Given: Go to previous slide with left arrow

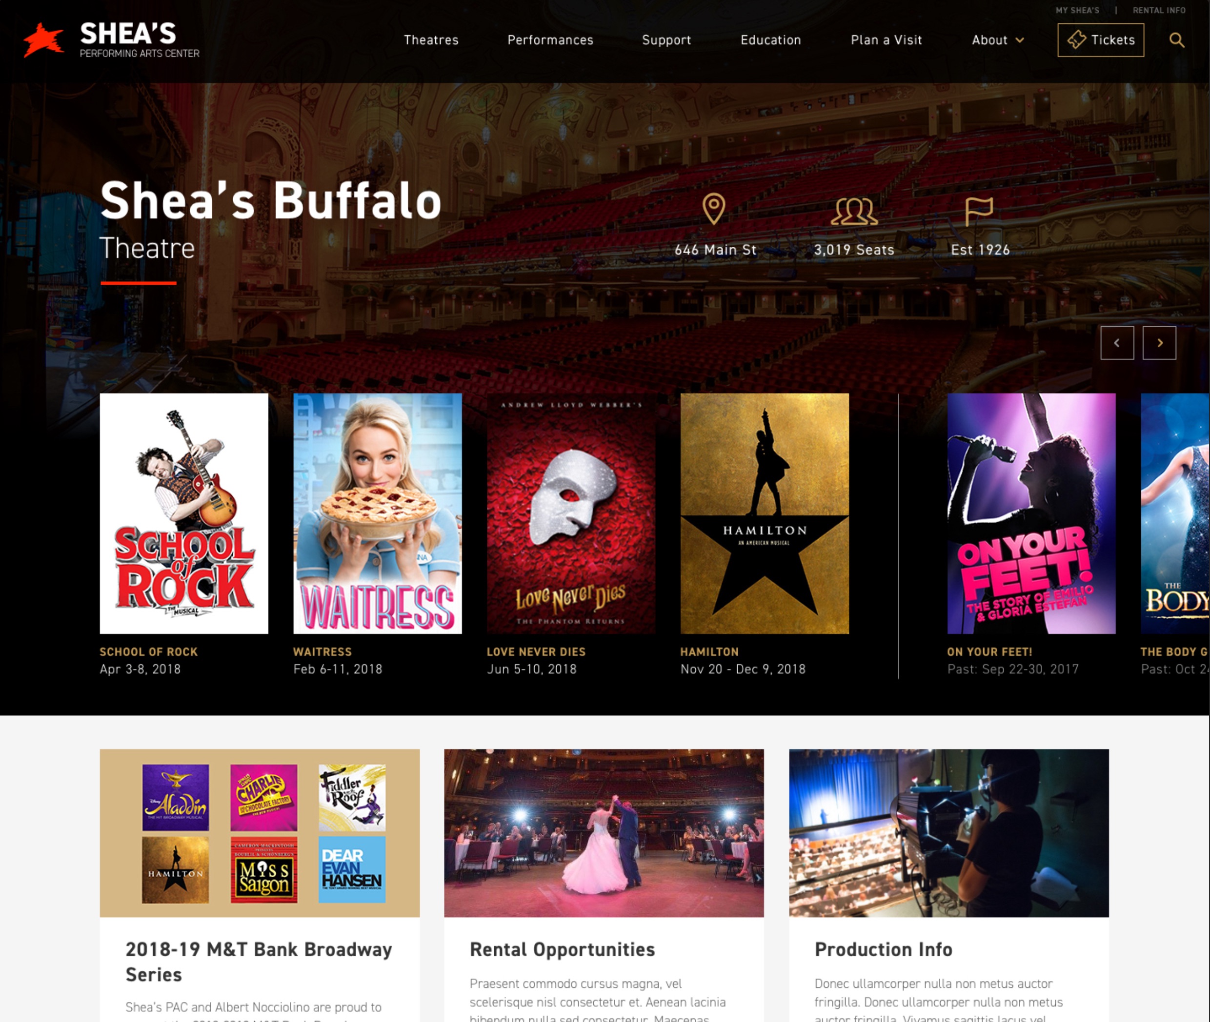Looking at the screenshot, I should [1117, 343].
